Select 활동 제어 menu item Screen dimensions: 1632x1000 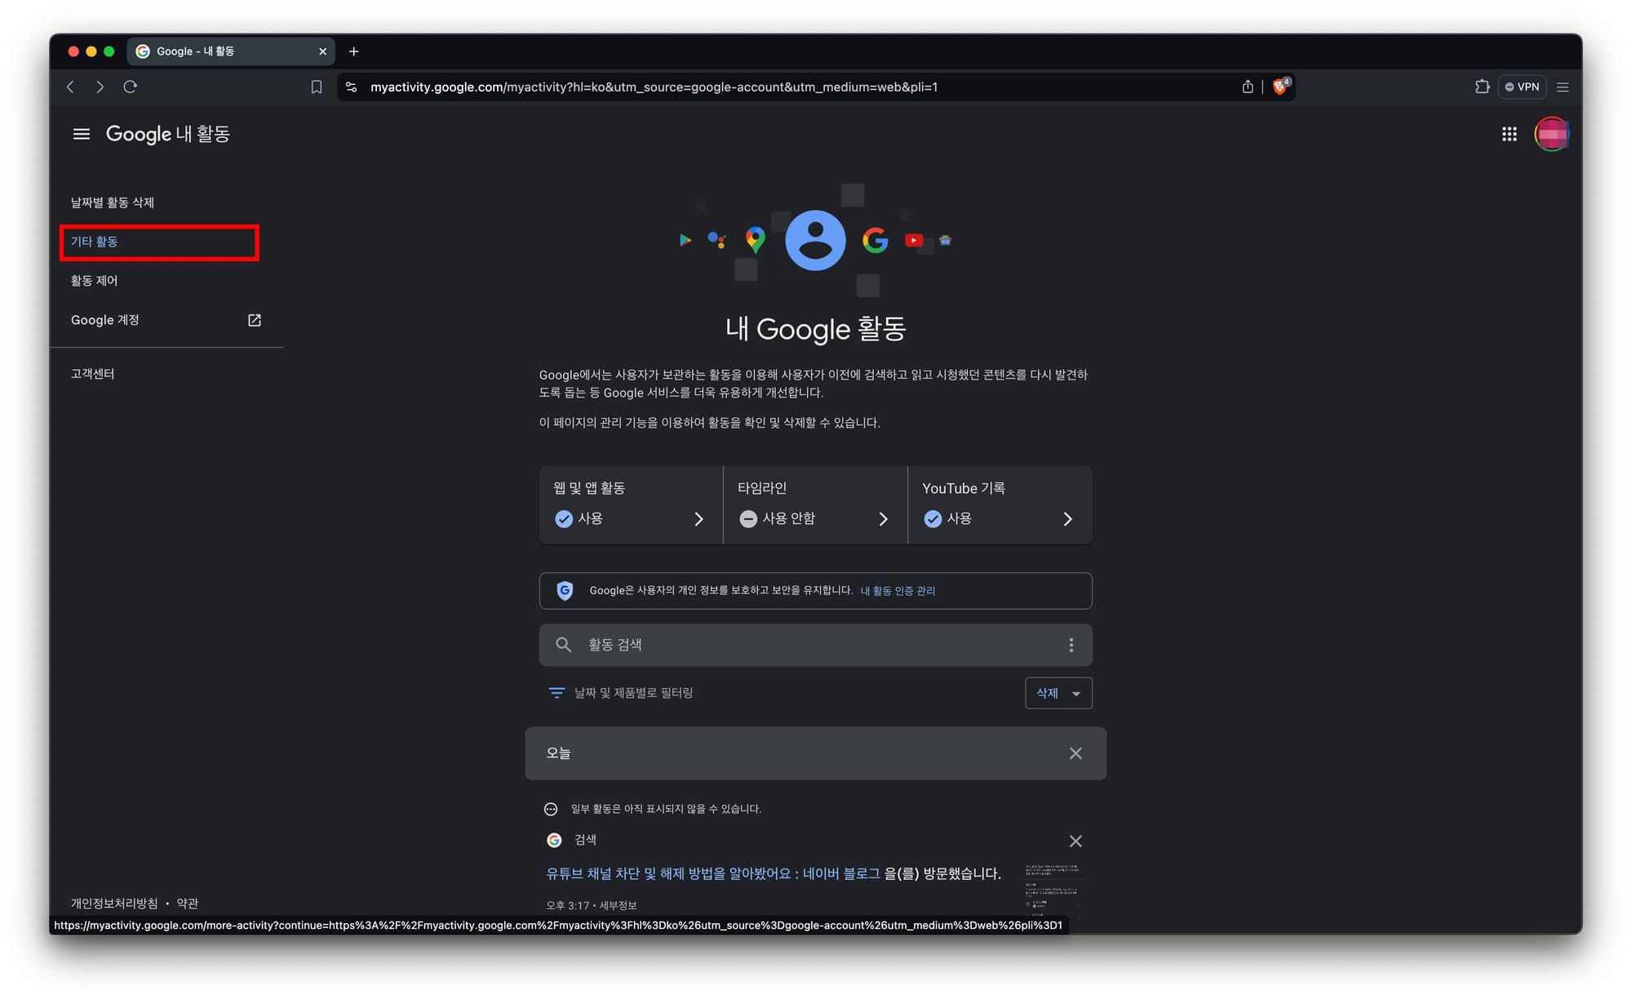tap(95, 280)
